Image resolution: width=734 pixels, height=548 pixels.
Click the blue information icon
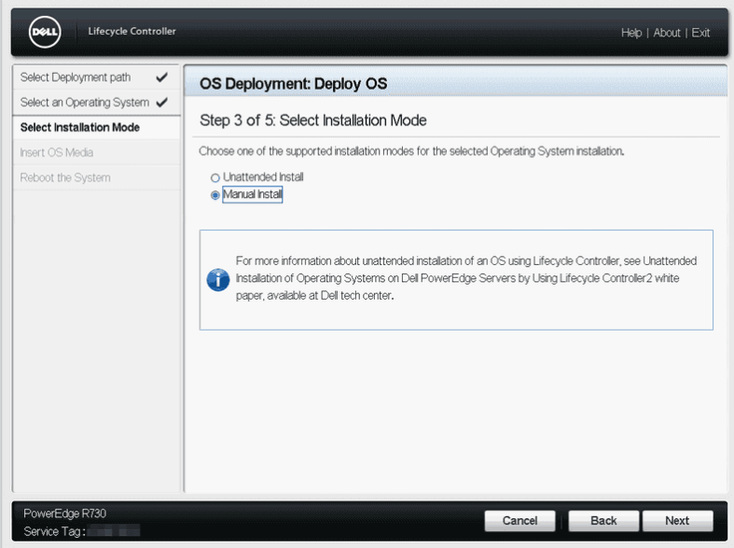click(217, 279)
